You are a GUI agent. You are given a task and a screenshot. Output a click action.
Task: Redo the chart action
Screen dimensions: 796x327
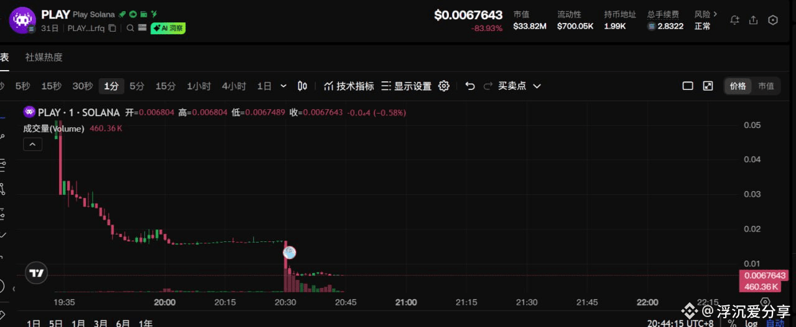coord(488,86)
